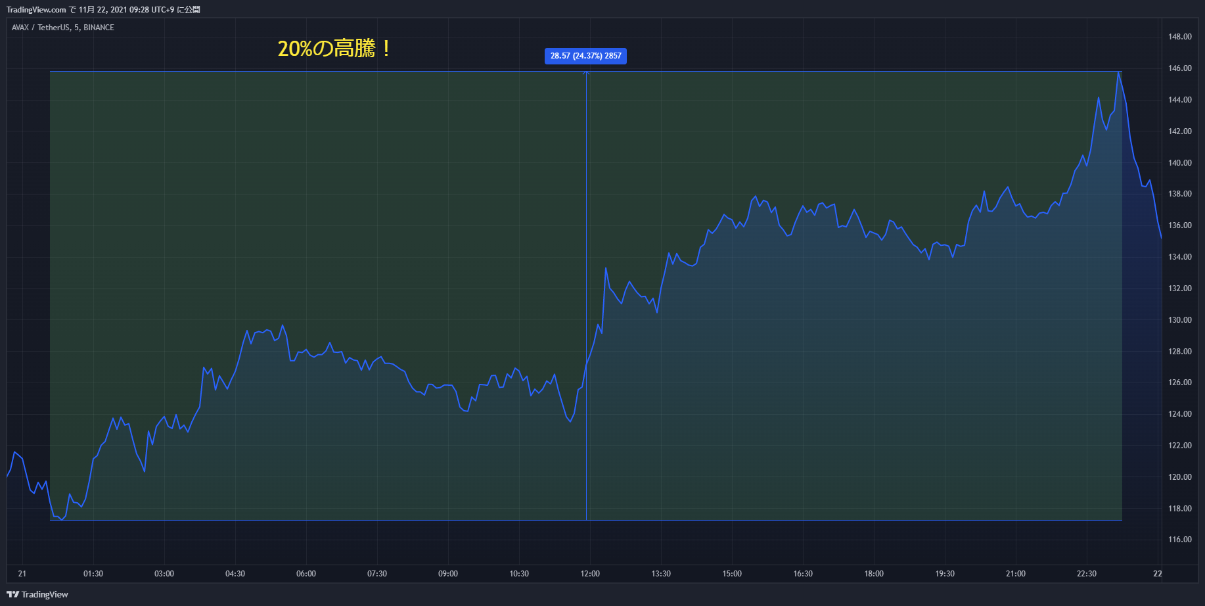Click the TradingView.com publish header text
Image resolution: width=1205 pixels, height=606 pixels.
pos(103,10)
